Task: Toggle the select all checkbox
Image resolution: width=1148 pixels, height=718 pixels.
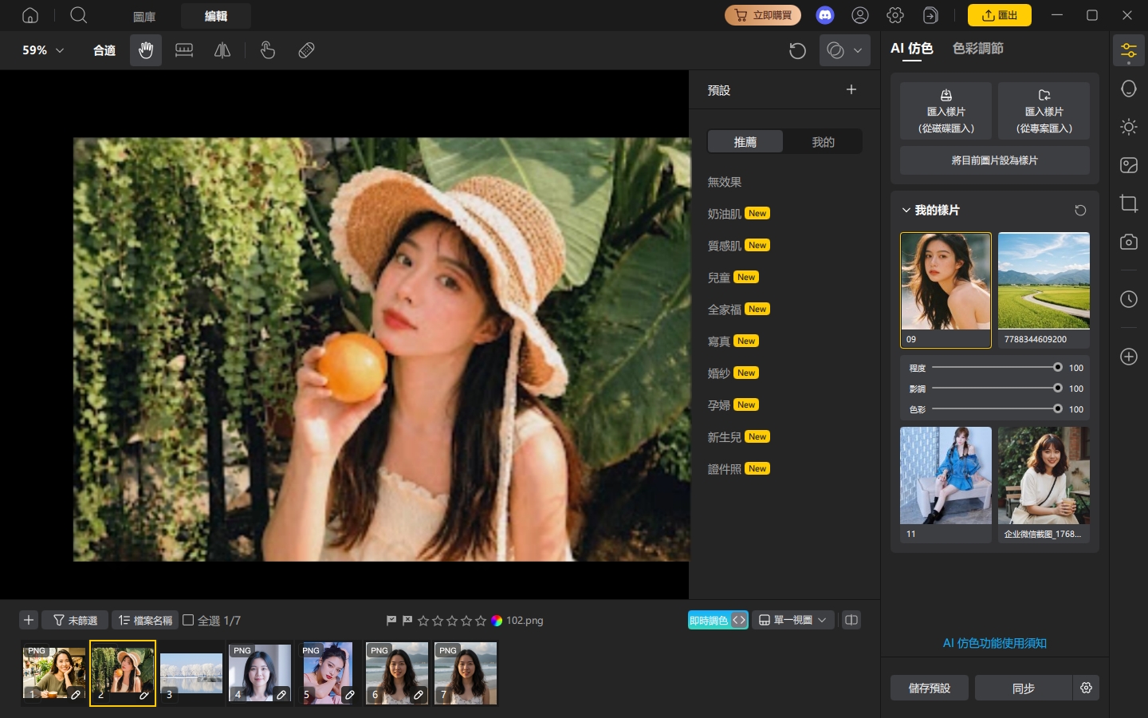Action: pos(188,620)
